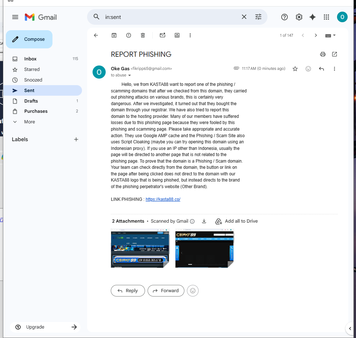Print the whole conversation
356x338 pixels.
323,54
